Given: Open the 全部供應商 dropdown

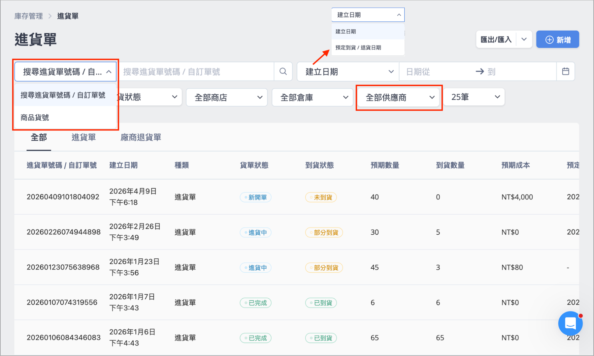Looking at the screenshot, I should [x=399, y=97].
